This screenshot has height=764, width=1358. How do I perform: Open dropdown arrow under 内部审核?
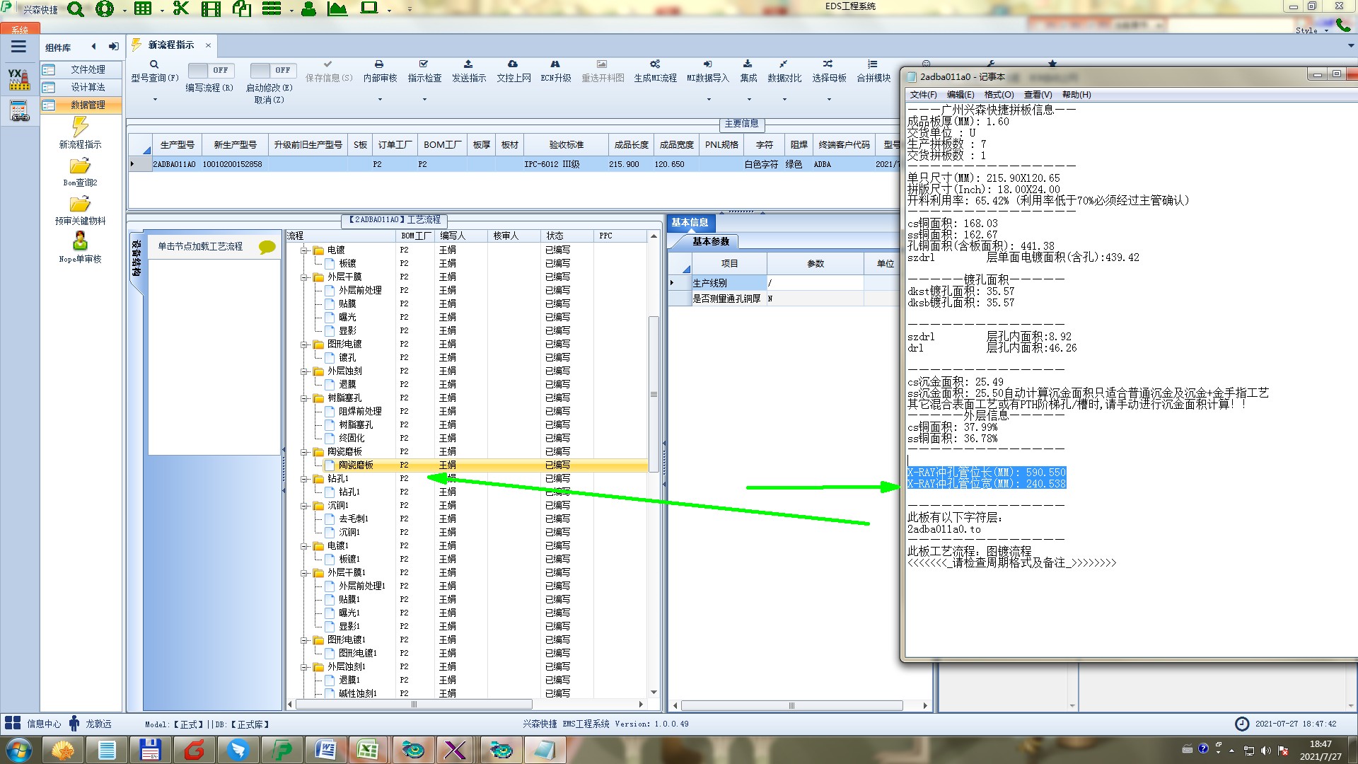(x=380, y=99)
